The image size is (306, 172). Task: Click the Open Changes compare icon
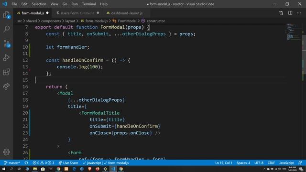pyautogui.click(x=281, y=13)
